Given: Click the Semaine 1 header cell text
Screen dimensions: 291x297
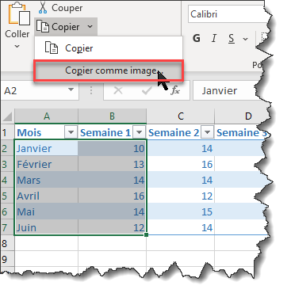Looking at the screenshot, I should pos(105,133).
